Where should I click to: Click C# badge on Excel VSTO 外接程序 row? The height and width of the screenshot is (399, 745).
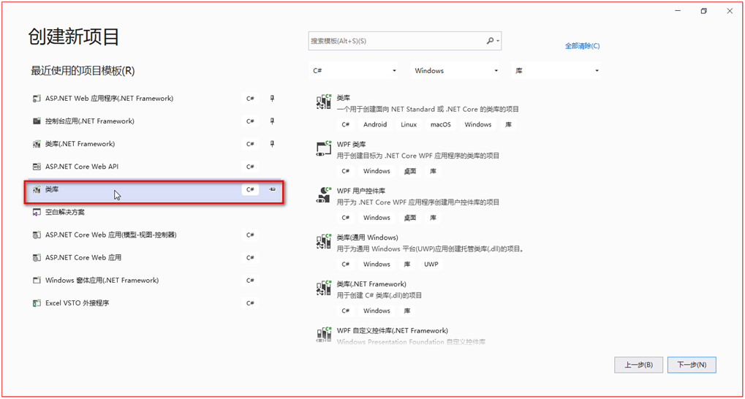coord(250,303)
